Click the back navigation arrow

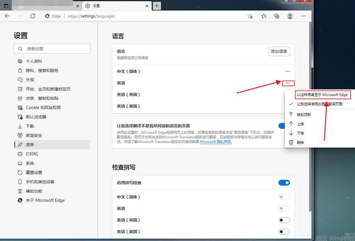click(x=7, y=16)
